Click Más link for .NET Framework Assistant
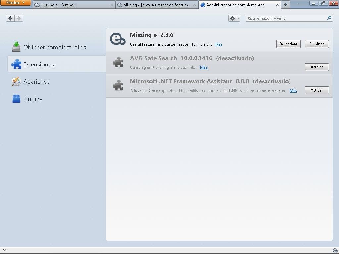Image resolution: width=339 pixels, height=254 pixels. (x=293, y=91)
